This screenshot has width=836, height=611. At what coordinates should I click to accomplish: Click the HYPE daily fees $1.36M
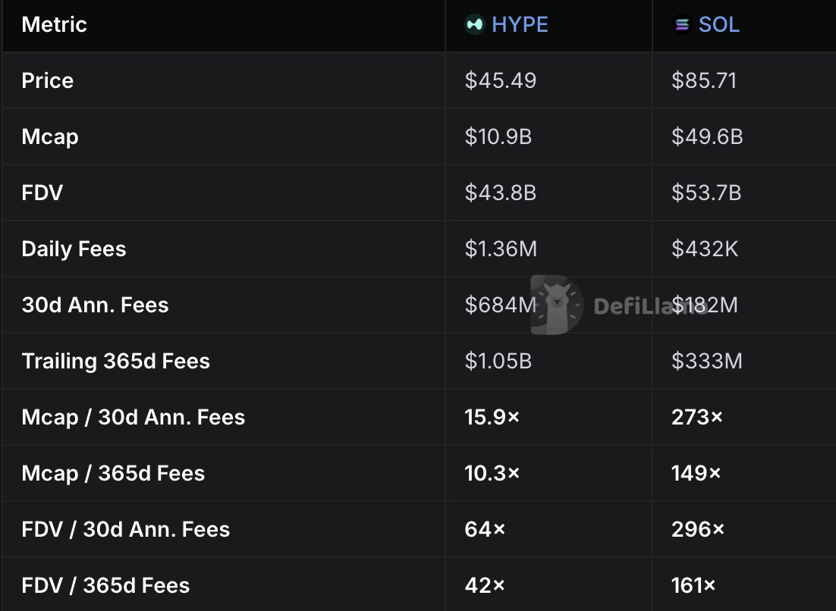point(501,249)
